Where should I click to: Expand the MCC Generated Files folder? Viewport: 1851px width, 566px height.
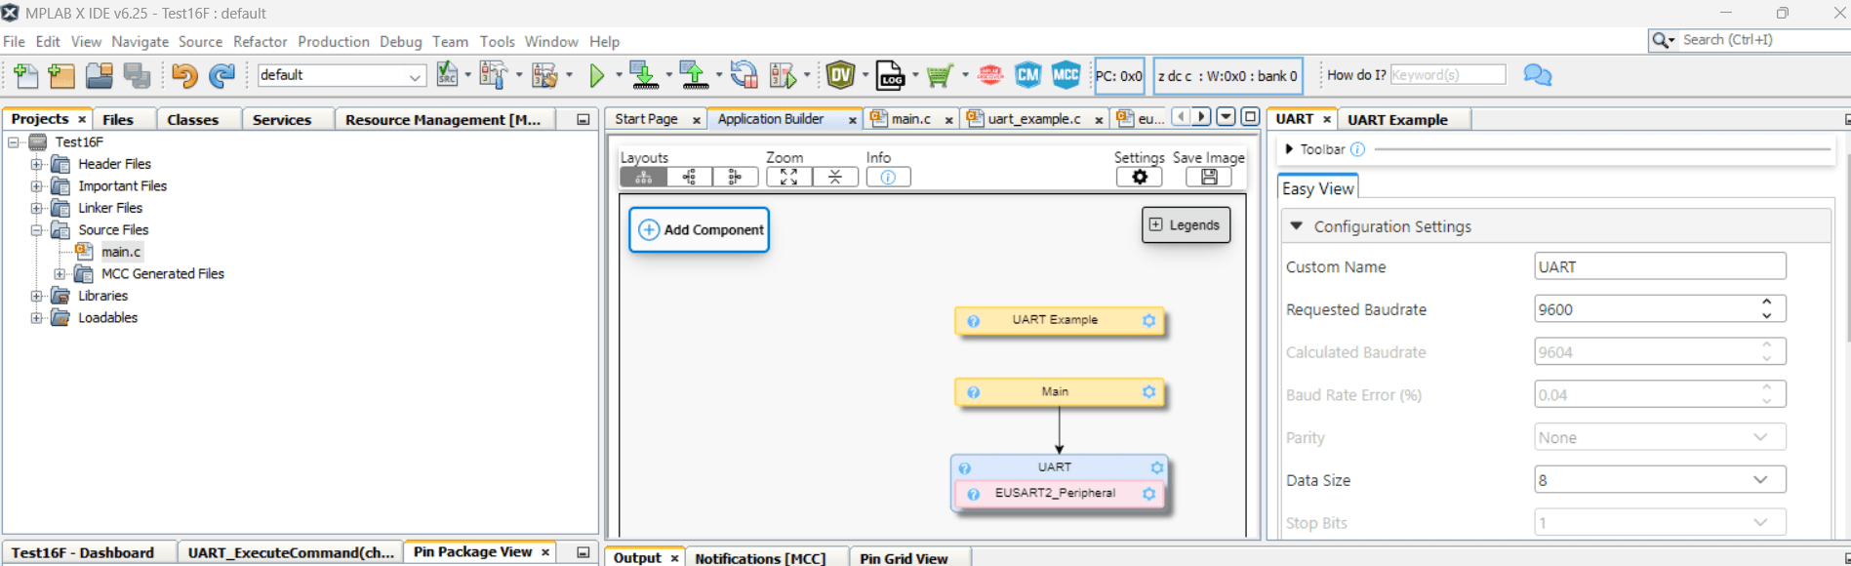click(x=60, y=274)
